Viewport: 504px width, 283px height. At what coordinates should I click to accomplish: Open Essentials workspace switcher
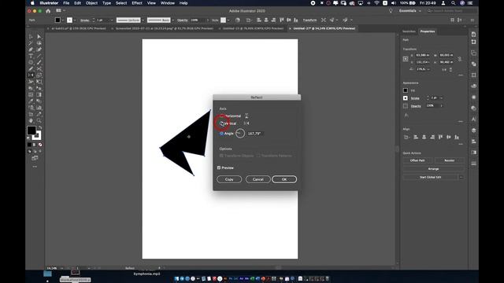(409, 11)
